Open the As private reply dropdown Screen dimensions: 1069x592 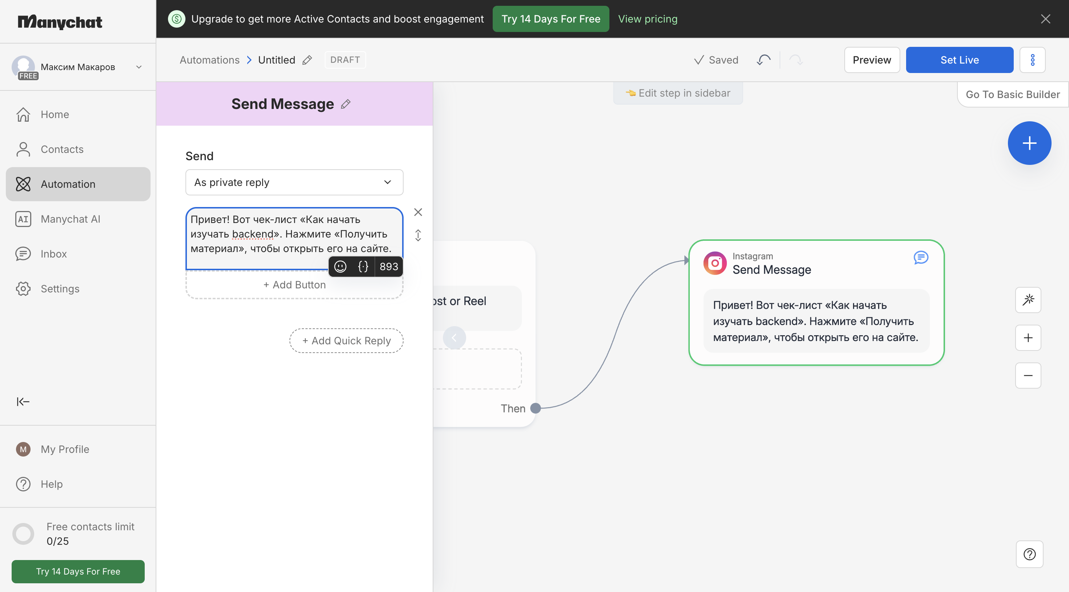[294, 182]
